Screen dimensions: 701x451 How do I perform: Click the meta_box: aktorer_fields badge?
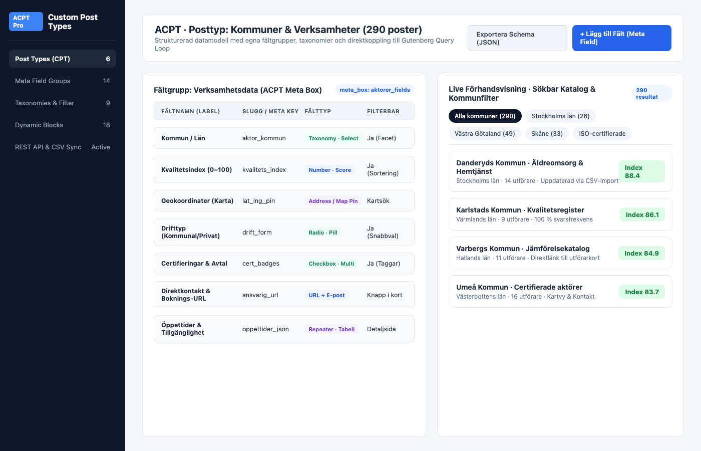click(x=375, y=90)
